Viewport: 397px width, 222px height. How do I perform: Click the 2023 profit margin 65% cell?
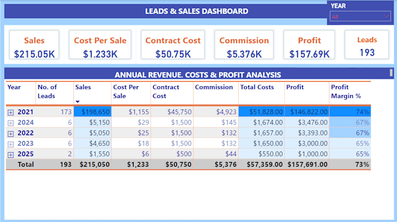tap(350, 143)
